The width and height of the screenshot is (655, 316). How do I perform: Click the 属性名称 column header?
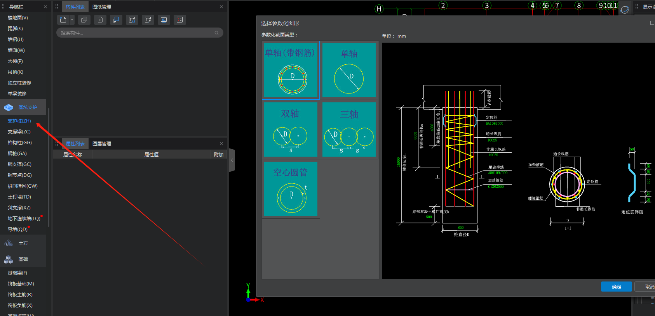tap(73, 154)
